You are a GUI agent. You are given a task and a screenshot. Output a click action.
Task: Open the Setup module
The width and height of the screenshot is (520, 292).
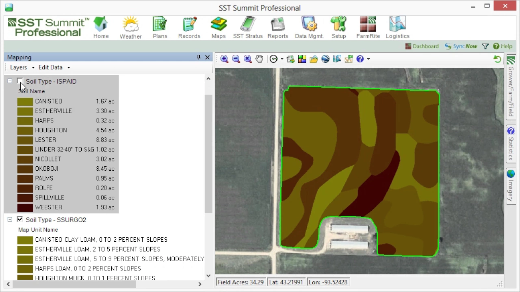(338, 28)
